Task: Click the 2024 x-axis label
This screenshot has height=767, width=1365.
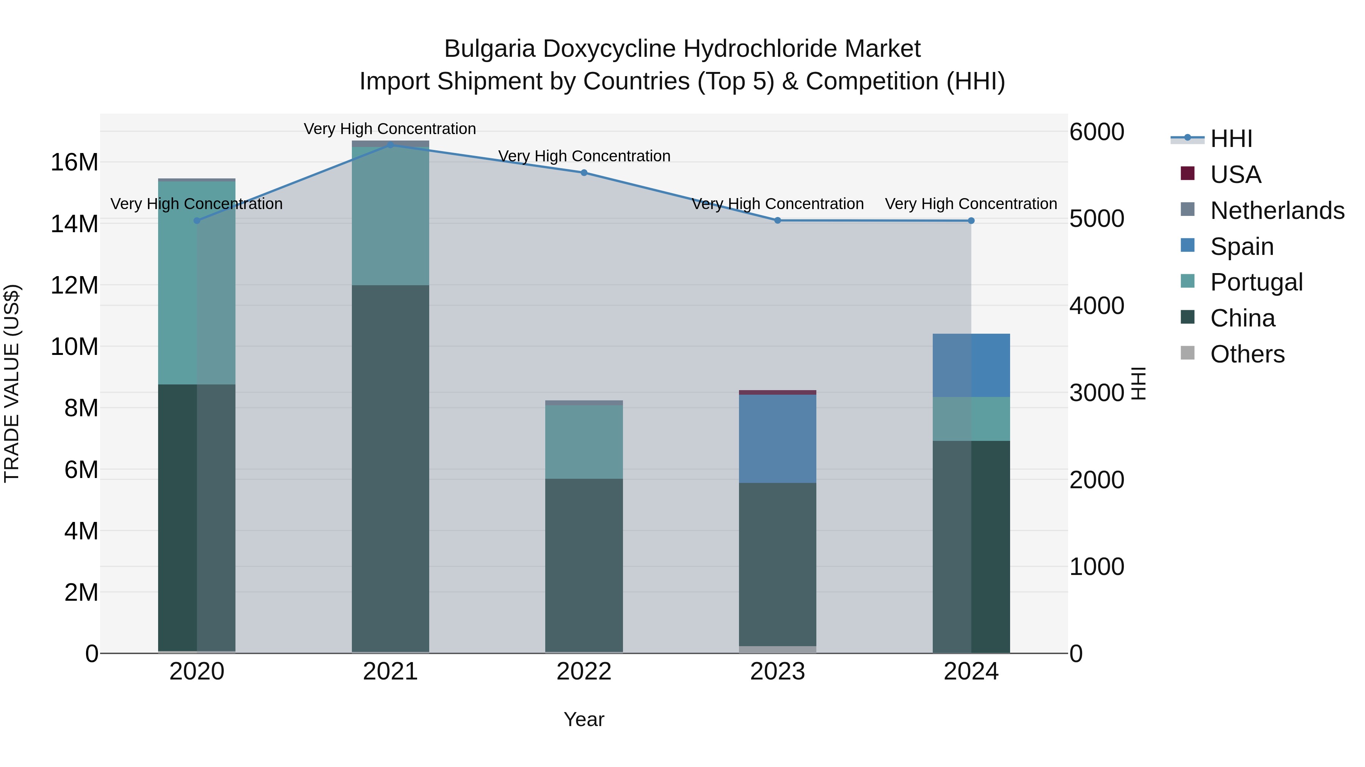Action: [x=971, y=672]
